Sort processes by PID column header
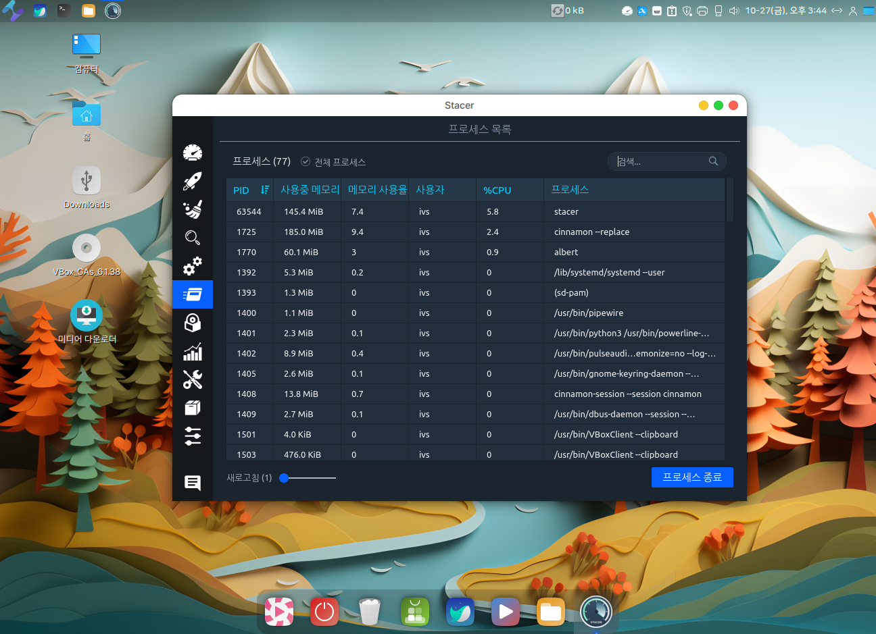The image size is (876, 634). (241, 190)
